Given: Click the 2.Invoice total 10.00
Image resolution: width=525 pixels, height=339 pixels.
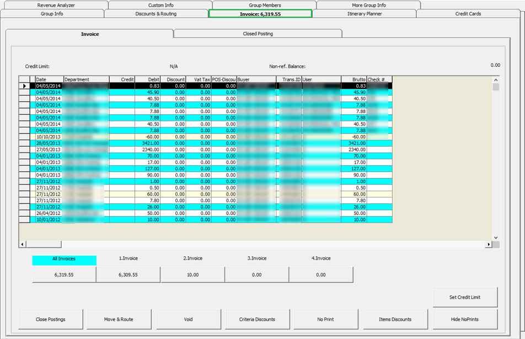Looking at the screenshot, I should click(192, 275).
